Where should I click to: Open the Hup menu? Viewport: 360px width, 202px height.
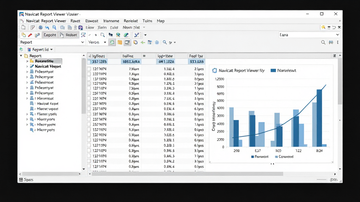(x=160, y=21)
